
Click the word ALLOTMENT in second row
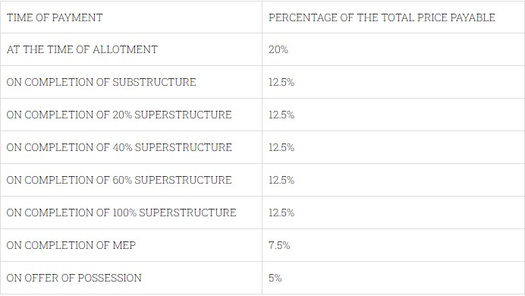(x=125, y=49)
